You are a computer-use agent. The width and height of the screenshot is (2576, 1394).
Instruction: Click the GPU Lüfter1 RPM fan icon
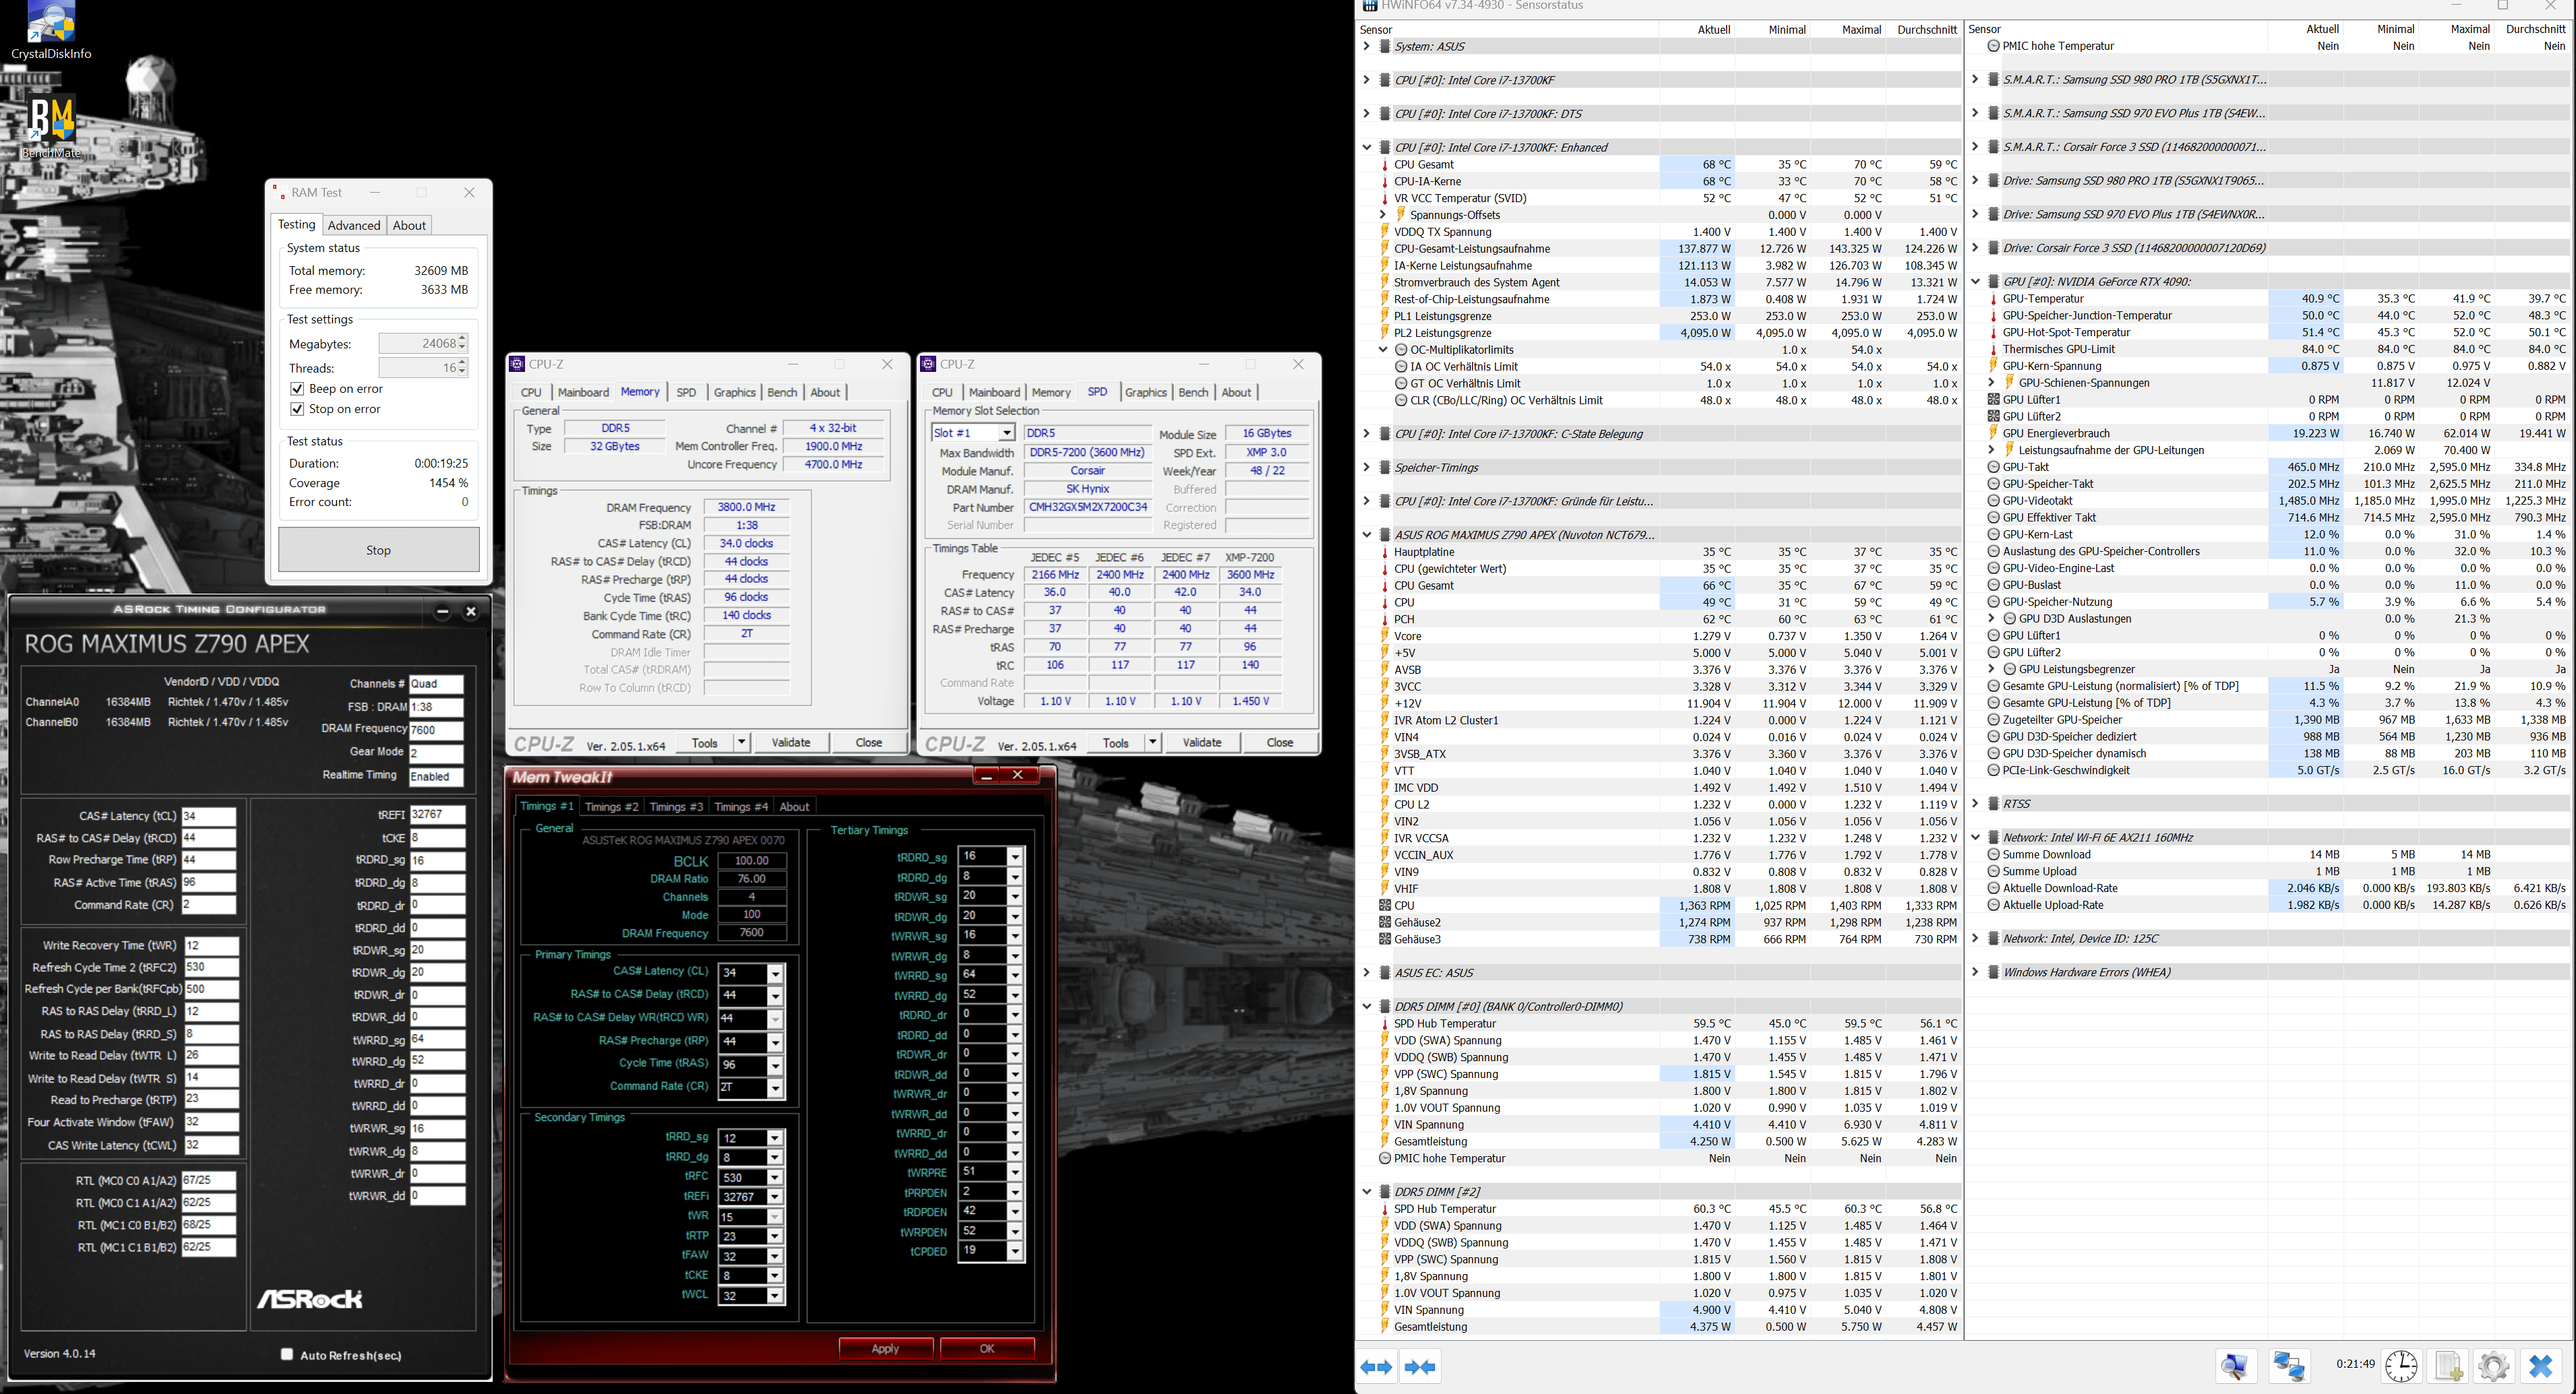pyautogui.click(x=1993, y=399)
